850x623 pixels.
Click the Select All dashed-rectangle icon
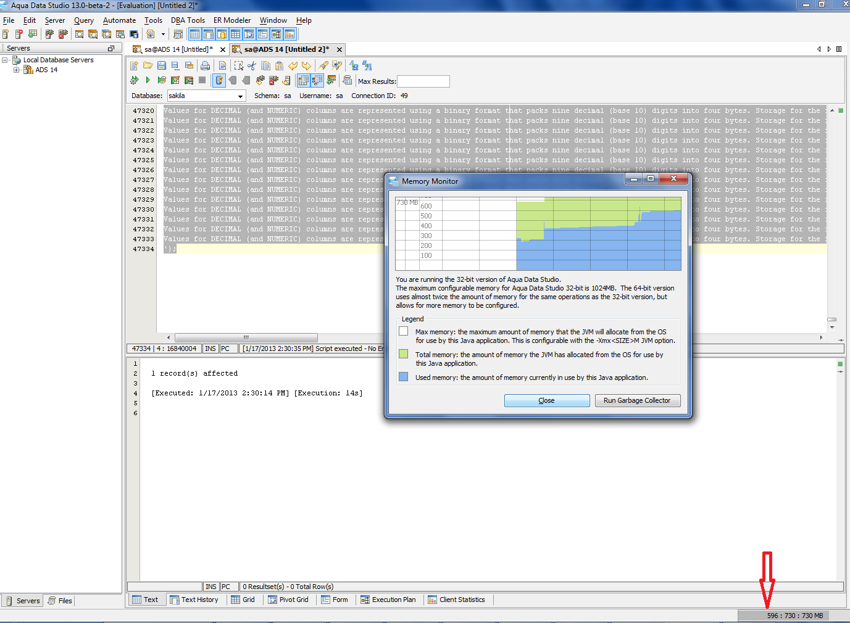click(x=239, y=65)
